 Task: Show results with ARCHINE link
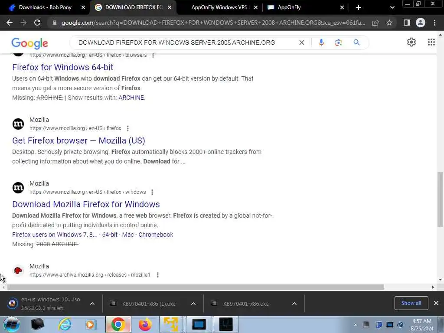coord(131,98)
